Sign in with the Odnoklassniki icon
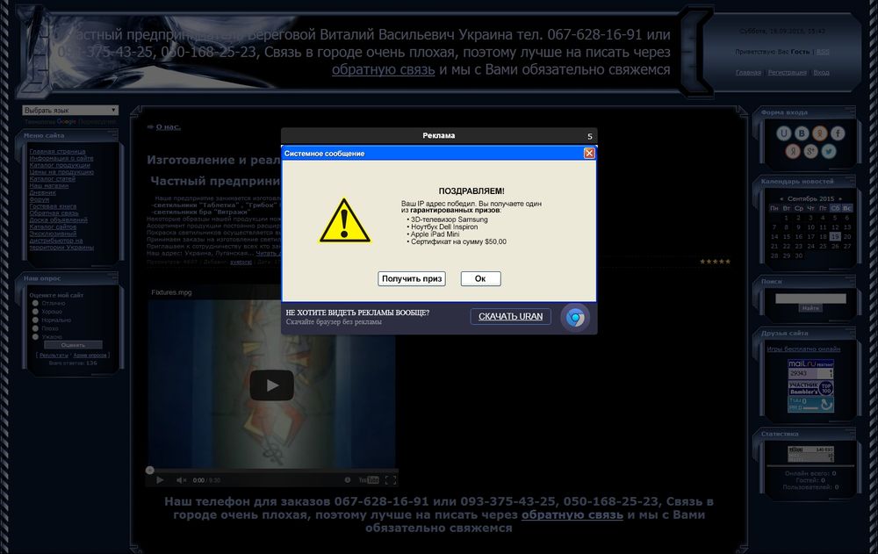Screen dimensions: 878x554 point(820,133)
